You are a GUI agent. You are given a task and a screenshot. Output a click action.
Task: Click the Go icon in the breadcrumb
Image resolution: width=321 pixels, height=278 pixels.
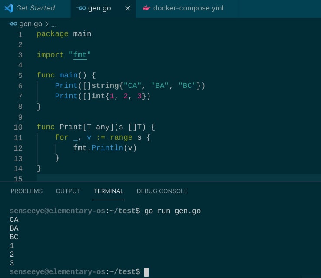click(x=13, y=24)
